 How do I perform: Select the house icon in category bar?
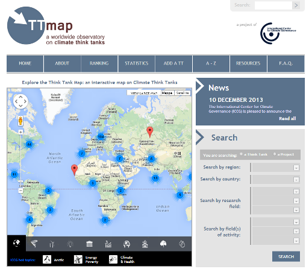coord(145,244)
